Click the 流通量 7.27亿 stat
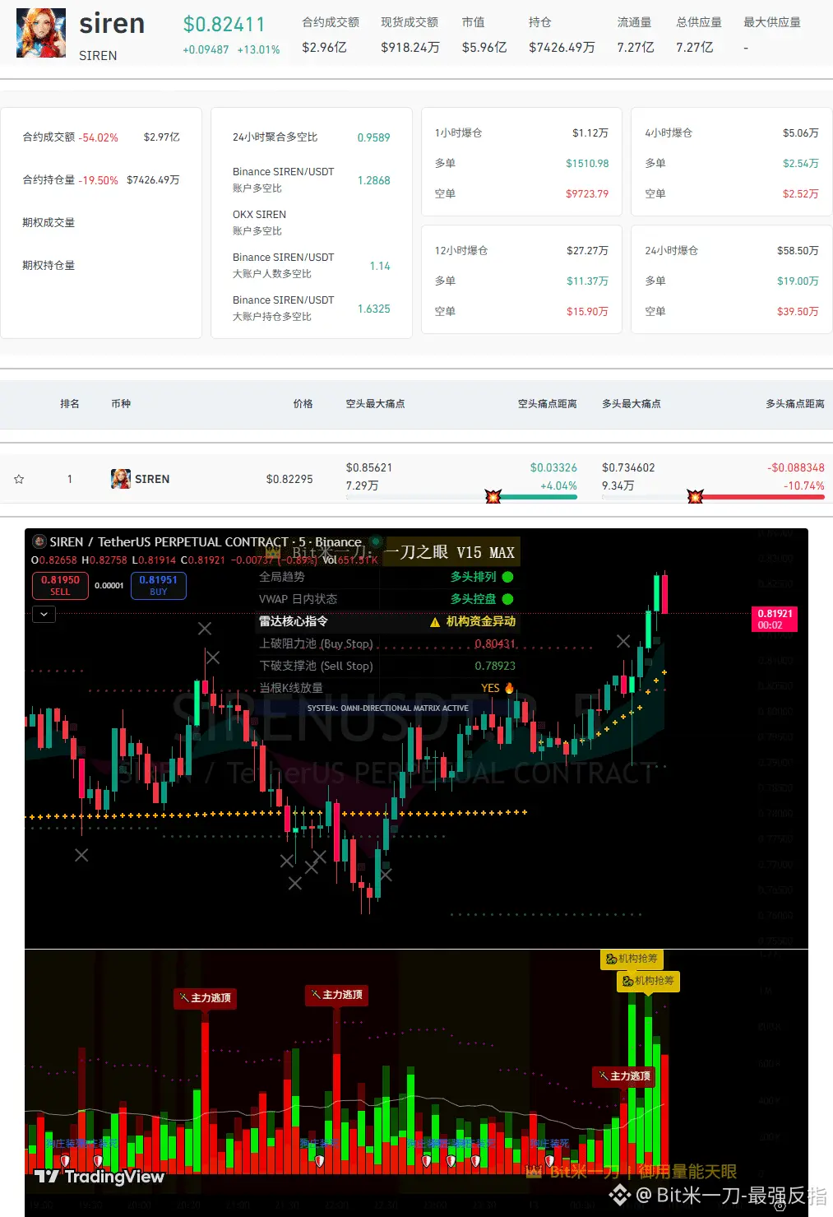The width and height of the screenshot is (833, 1217). point(635,35)
